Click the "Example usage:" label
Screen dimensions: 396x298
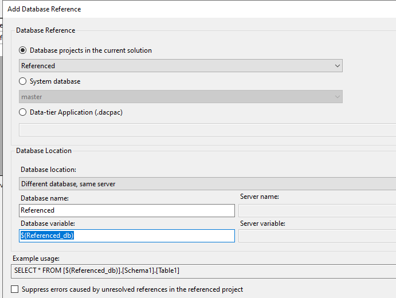tap(36, 259)
